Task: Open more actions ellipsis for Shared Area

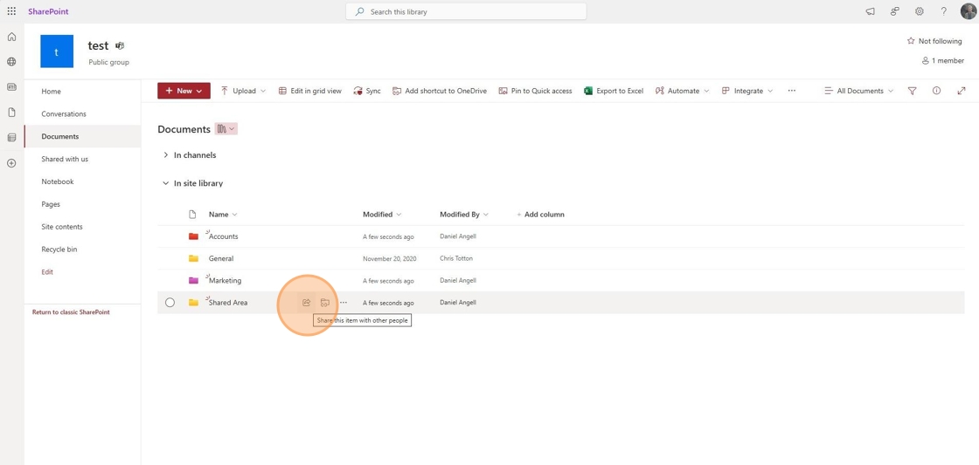Action: [344, 303]
